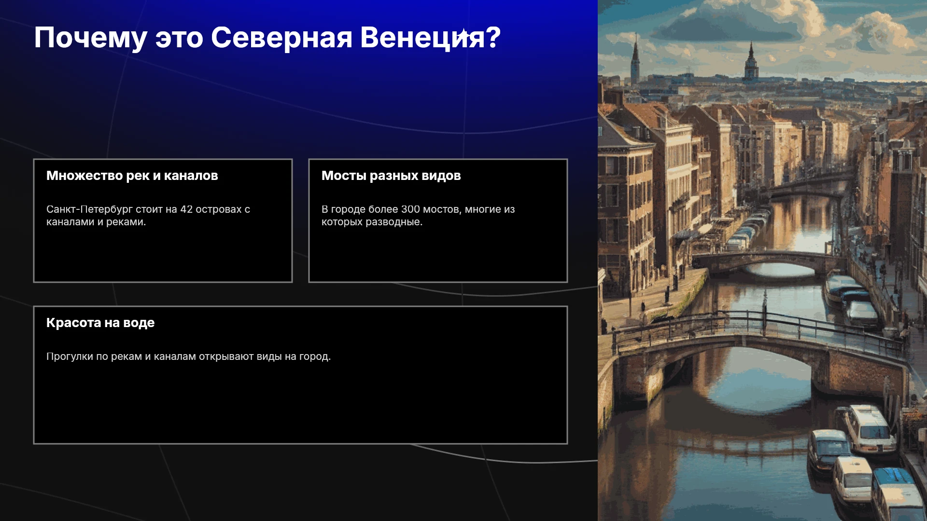Select text about 42 островах

(148, 216)
